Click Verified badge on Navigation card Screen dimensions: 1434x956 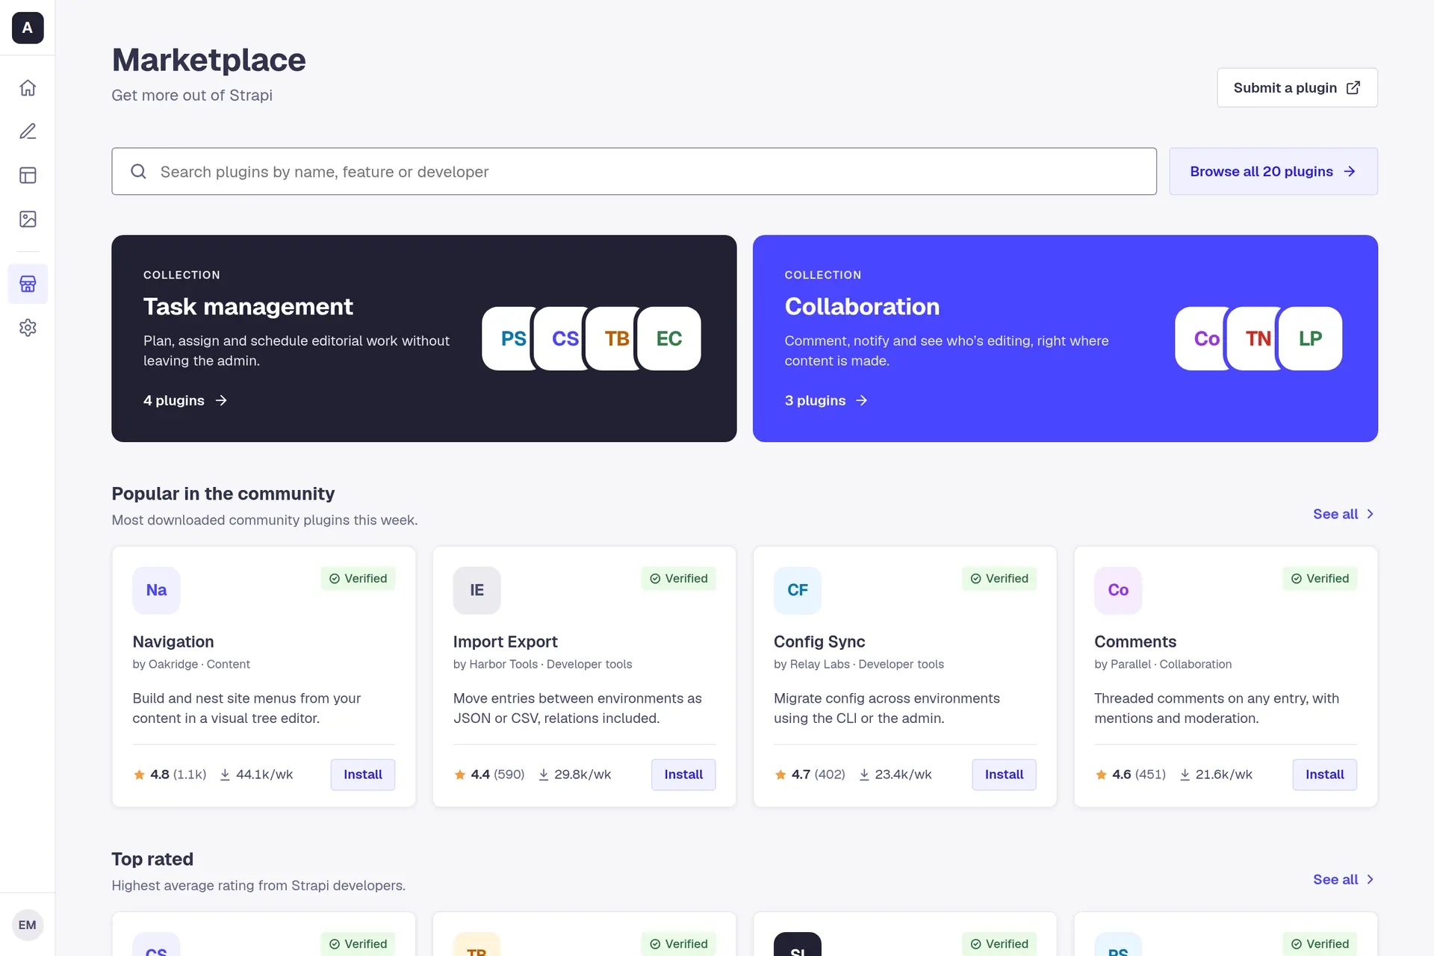click(358, 579)
